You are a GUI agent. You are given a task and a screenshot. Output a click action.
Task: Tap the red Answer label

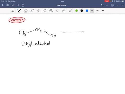pyautogui.click(x=17, y=20)
